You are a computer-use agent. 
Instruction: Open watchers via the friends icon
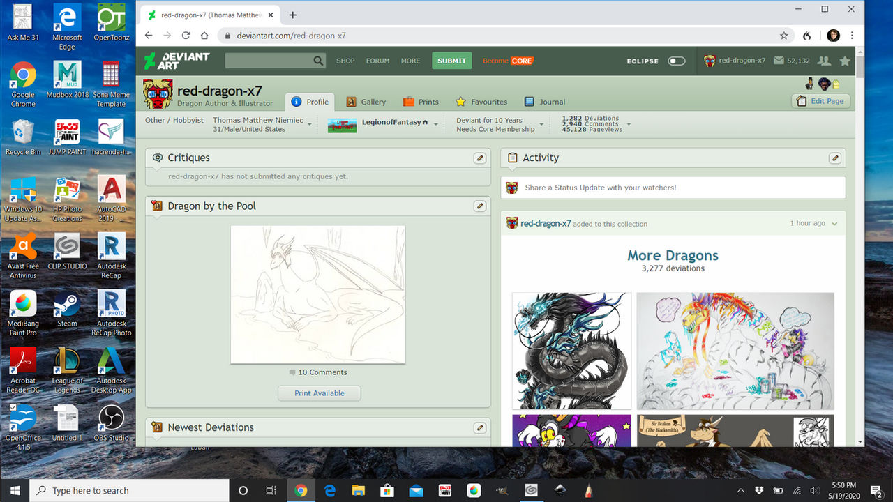pos(823,61)
